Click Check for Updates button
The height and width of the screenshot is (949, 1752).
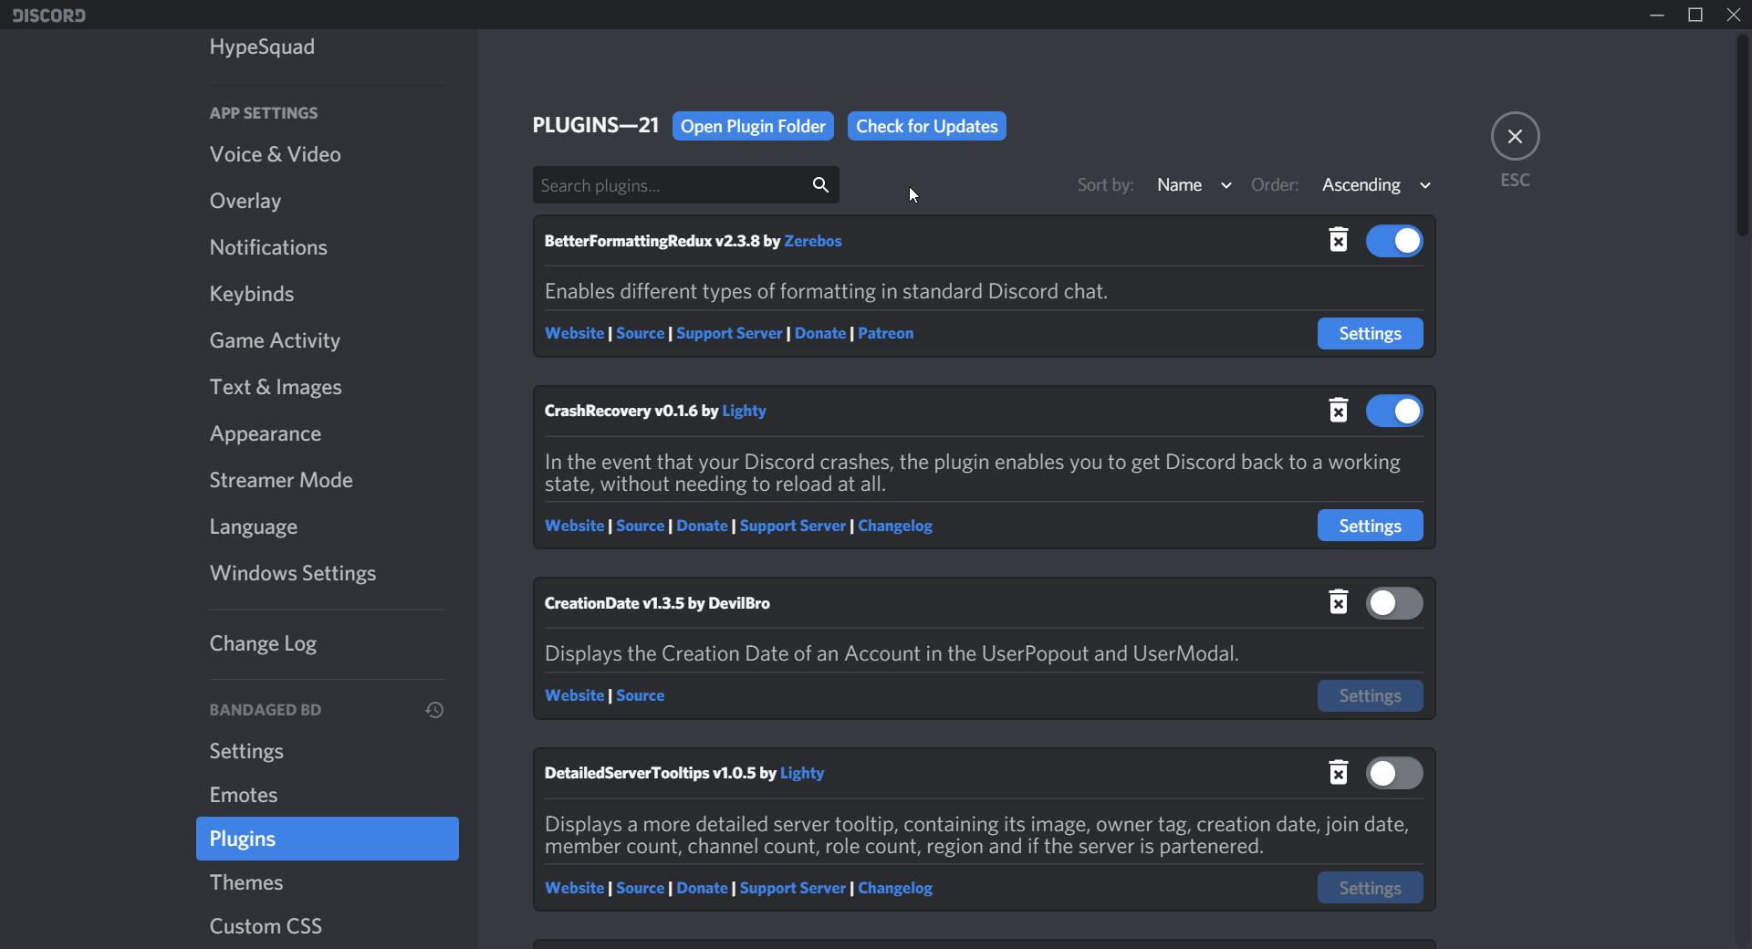point(926,126)
